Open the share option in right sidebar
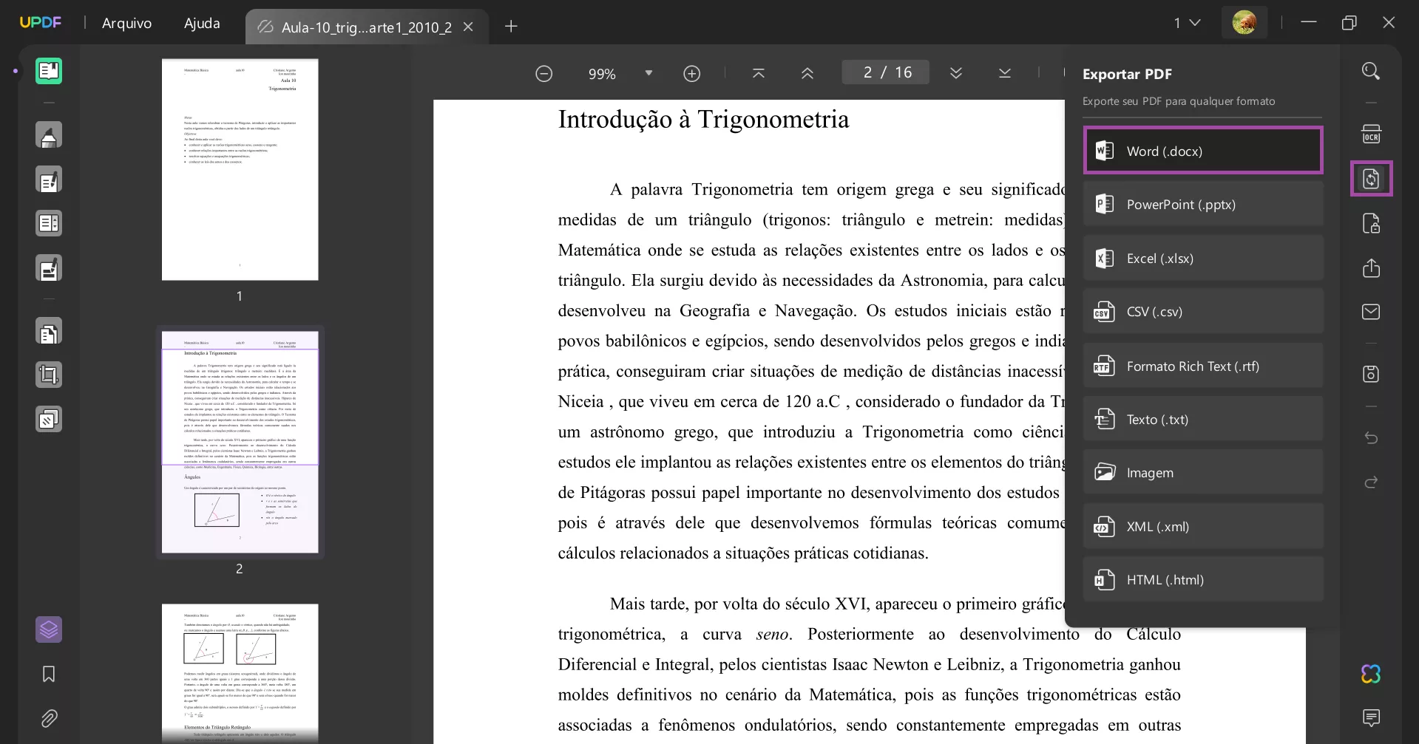The height and width of the screenshot is (744, 1419). coord(1372,267)
